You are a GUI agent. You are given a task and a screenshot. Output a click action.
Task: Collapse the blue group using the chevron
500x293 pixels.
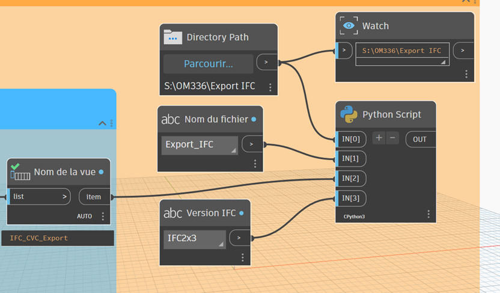pyautogui.click(x=102, y=123)
